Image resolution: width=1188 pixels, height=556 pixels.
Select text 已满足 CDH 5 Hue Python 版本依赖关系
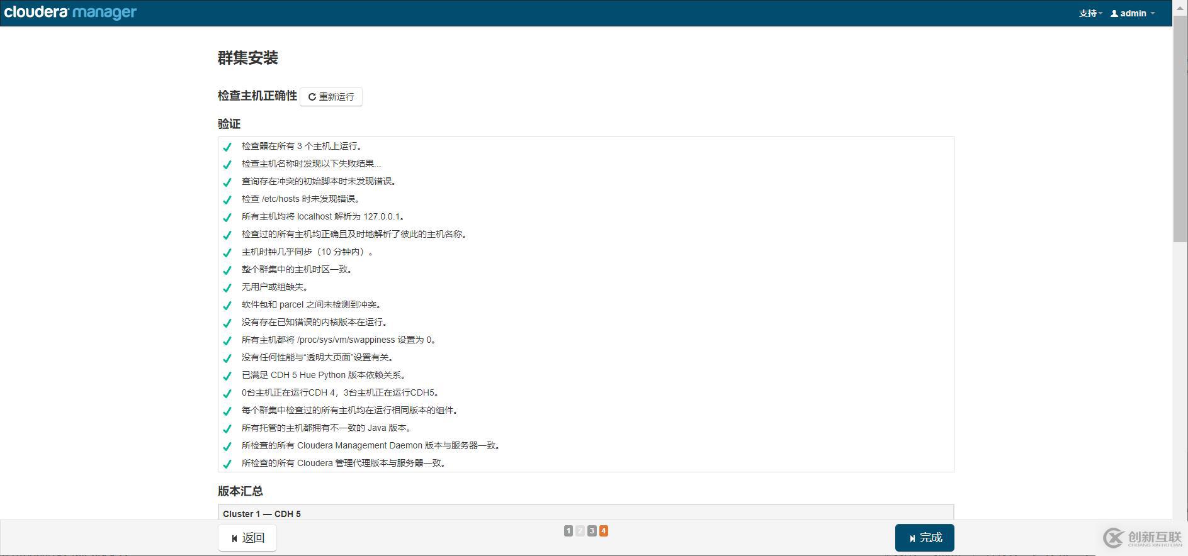click(x=325, y=375)
